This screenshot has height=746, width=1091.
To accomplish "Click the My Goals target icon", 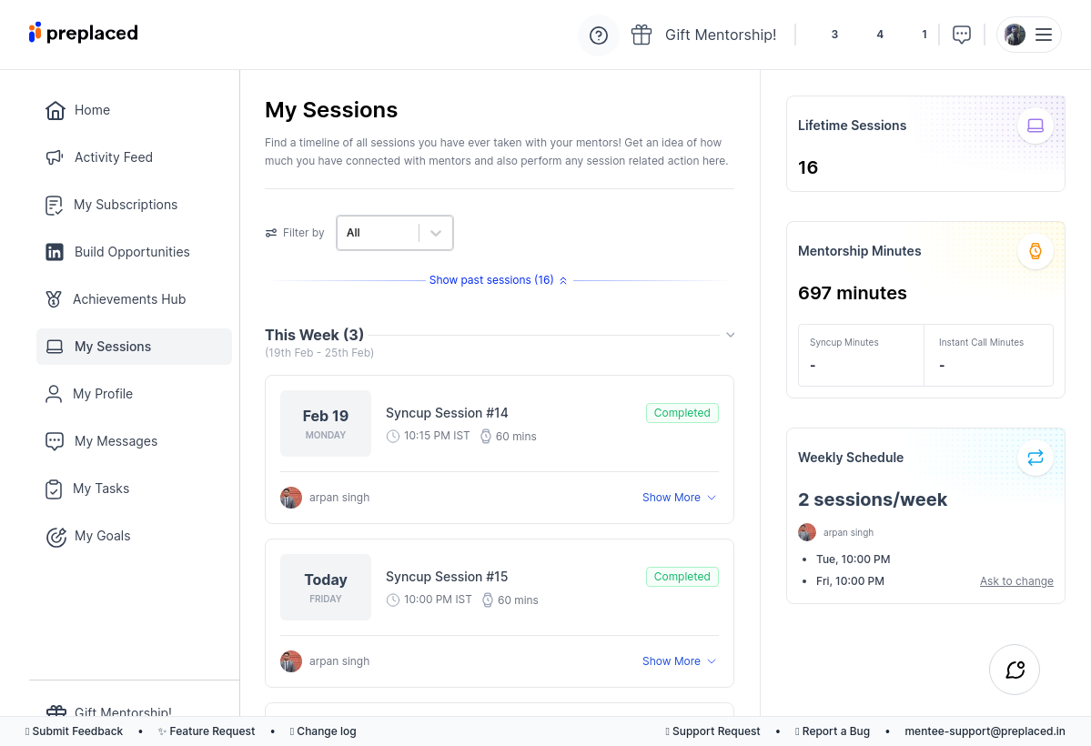I will (56, 537).
